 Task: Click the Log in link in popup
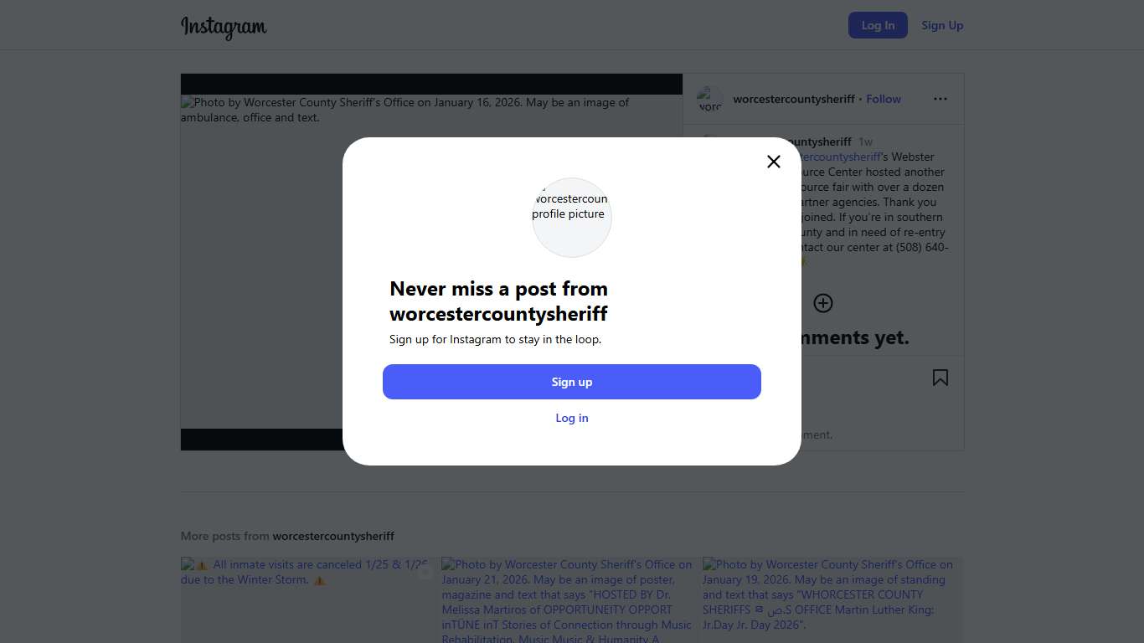(x=572, y=418)
